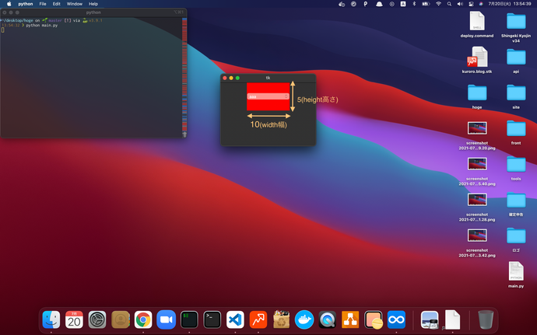Open Docker Desktop from the dock

point(304,319)
